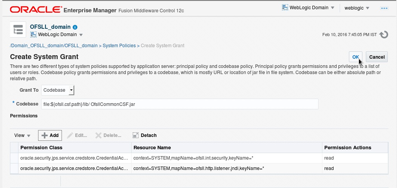Confirm with the OK button
Image resolution: width=397 pixels, height=188 pixels.
(355, 57)
